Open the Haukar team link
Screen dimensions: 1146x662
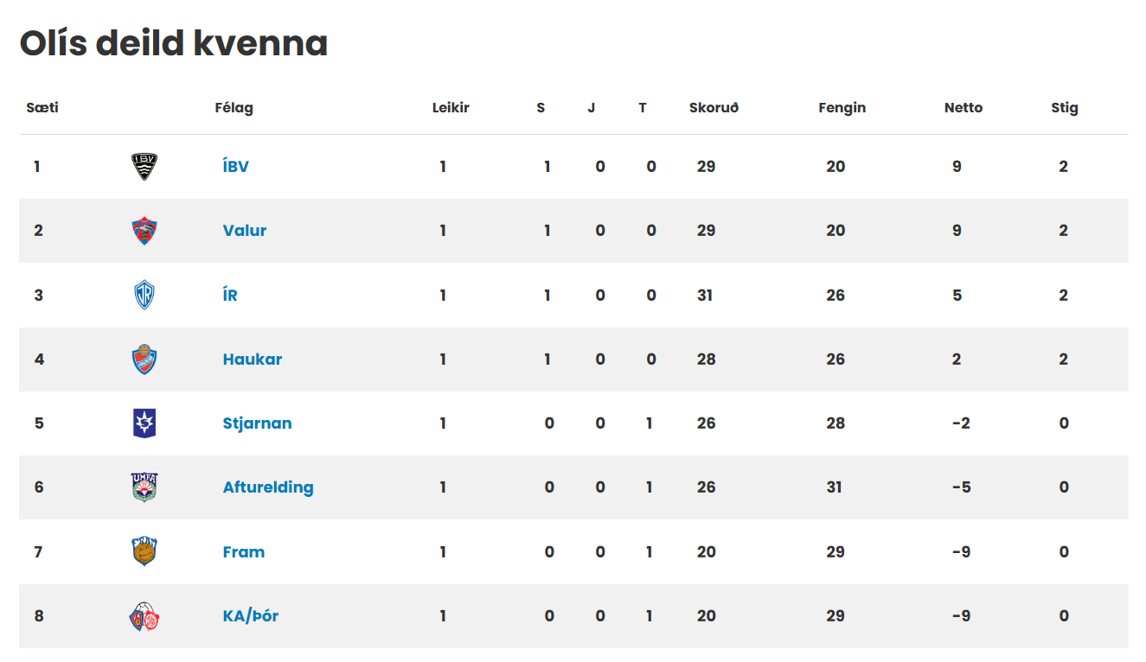click(x=253, y=359)
